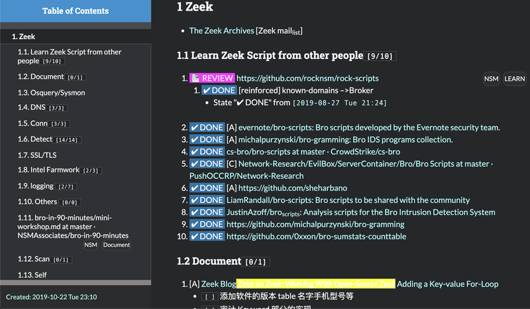This screenshot has width=530, height=309.
Task: Click the magenta REVIEW status badge
Action: (x=212, y=78)
